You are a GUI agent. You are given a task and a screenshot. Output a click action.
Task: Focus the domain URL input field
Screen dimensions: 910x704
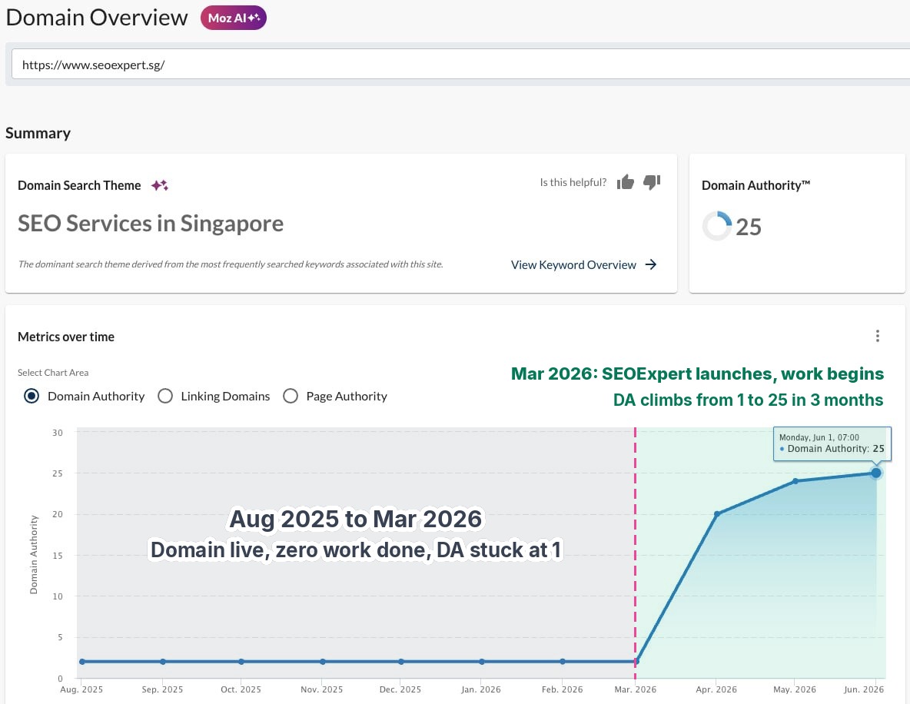[x=460, y=65]
